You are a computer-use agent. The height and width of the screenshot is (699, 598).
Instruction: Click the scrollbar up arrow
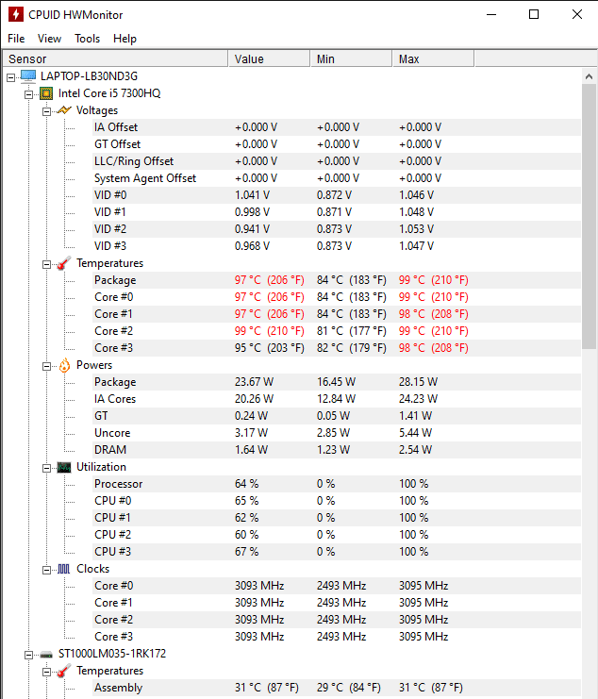(590, 76)
